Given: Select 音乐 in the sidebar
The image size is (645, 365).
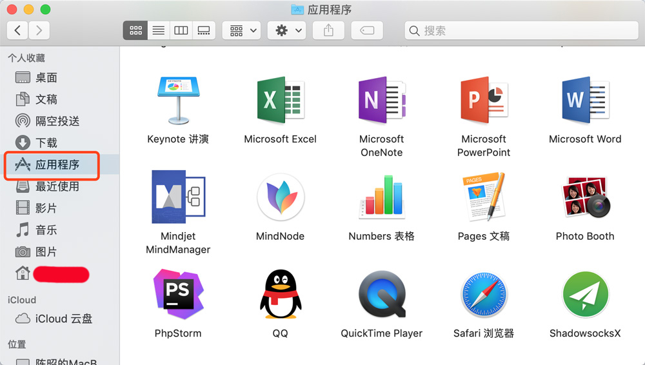Looking at the screenshot, I should click(x=59, y=230).
